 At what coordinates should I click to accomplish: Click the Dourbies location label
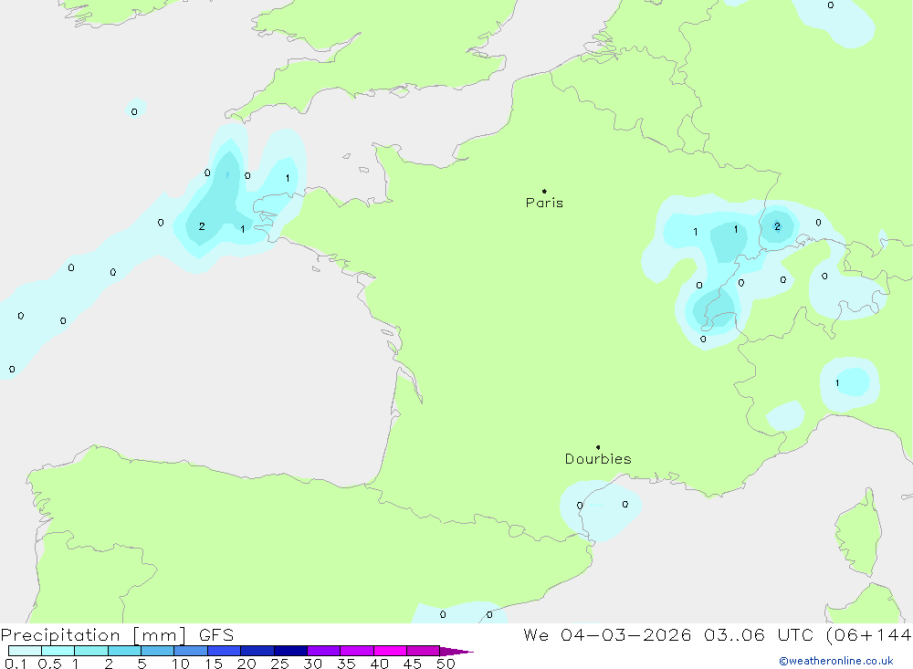[598, 459]
